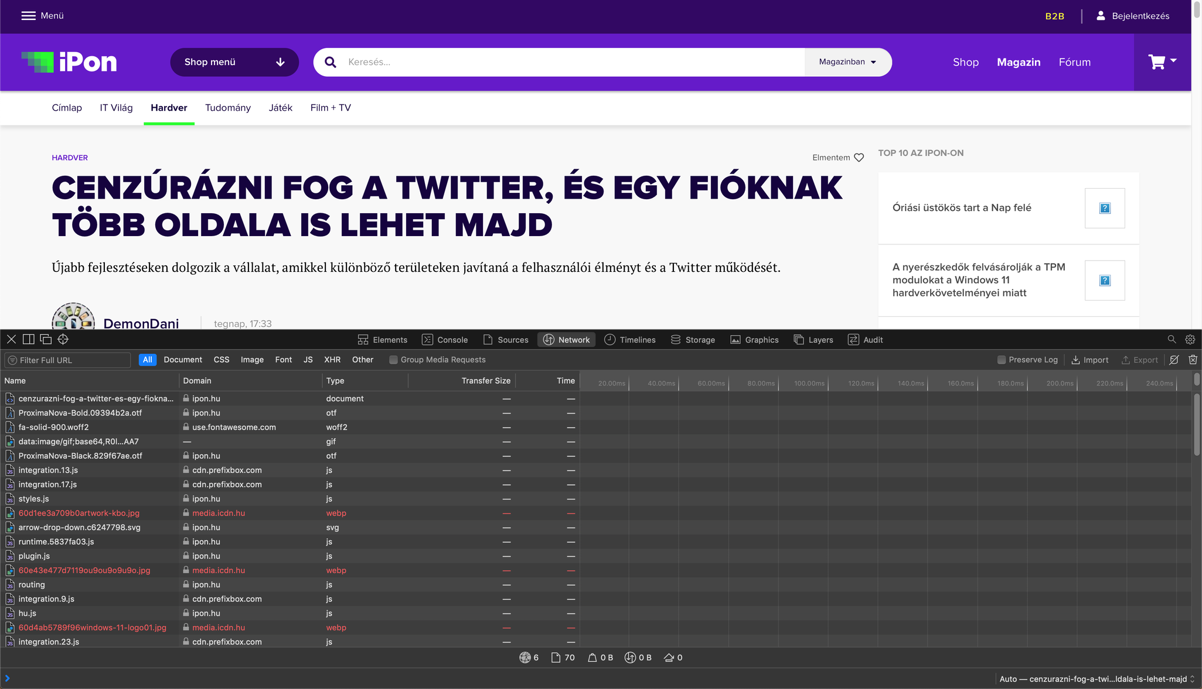Click the DemonDani author name

[x=141, y=323]
